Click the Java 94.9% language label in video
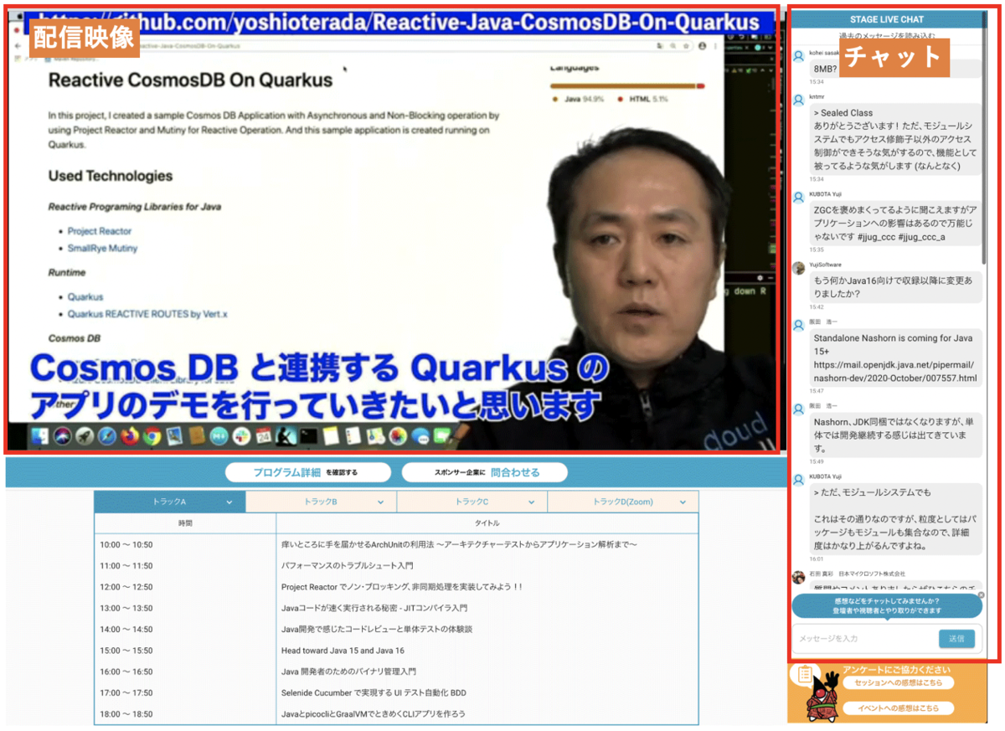The width and height of the screenshot is (1005, 731). coord(584,99)
